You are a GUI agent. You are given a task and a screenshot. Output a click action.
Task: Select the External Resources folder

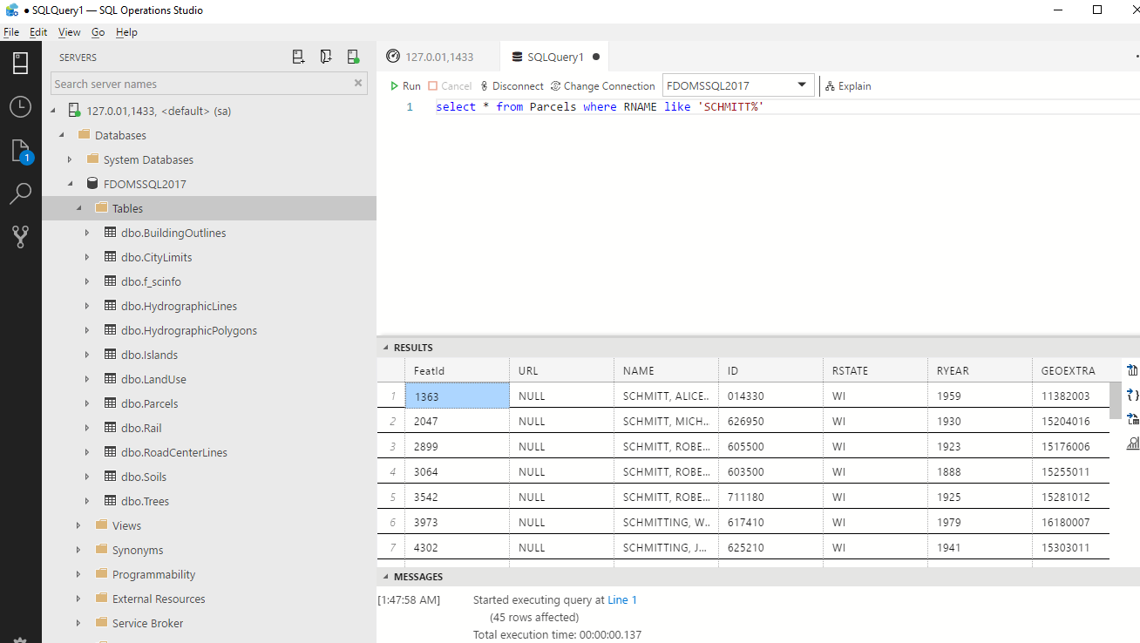click(159, 599)
